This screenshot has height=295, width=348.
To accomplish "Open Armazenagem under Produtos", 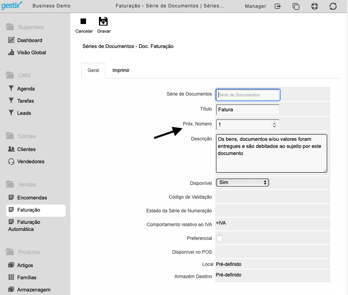I will tap(34, 290).
